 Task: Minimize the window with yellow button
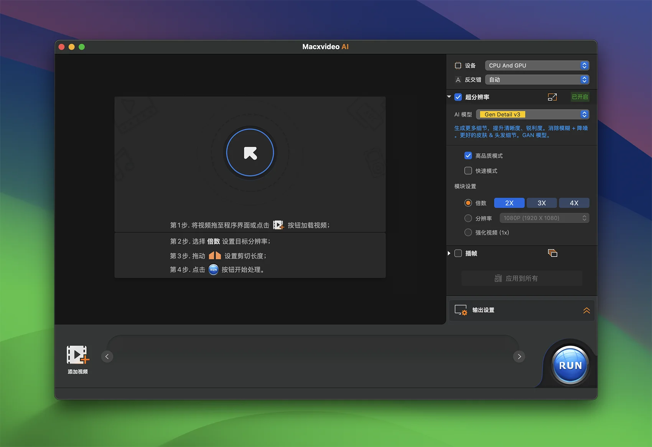pos(71,47)
